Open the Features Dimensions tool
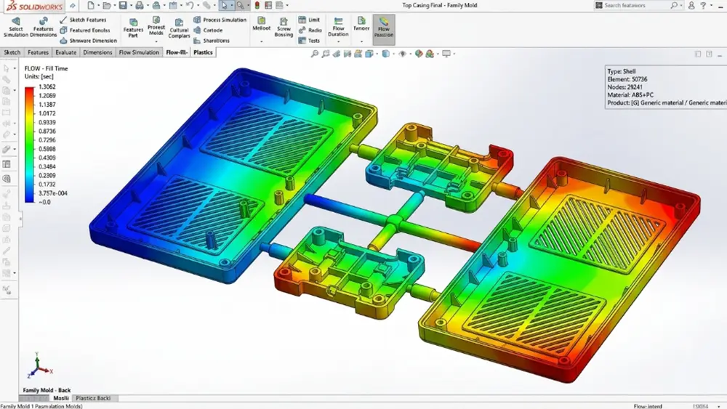 click(x=43, y=28)
